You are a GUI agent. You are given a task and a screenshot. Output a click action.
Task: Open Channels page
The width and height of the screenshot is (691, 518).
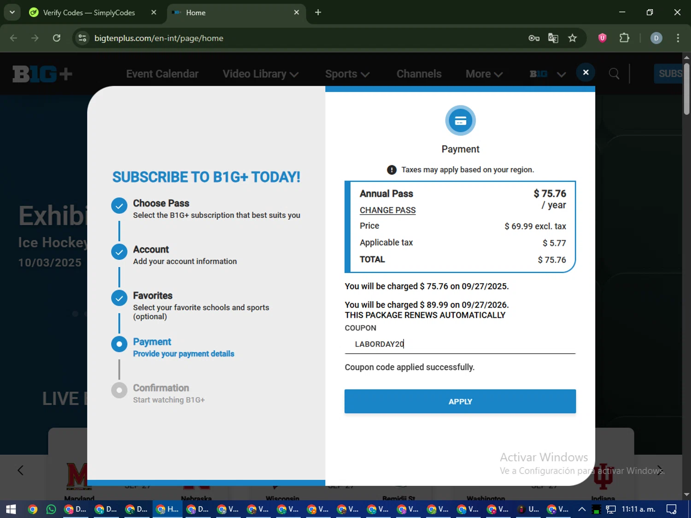point(419,74)
